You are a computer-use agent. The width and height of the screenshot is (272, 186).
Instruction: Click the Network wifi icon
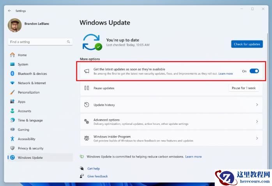click(12, 83)
